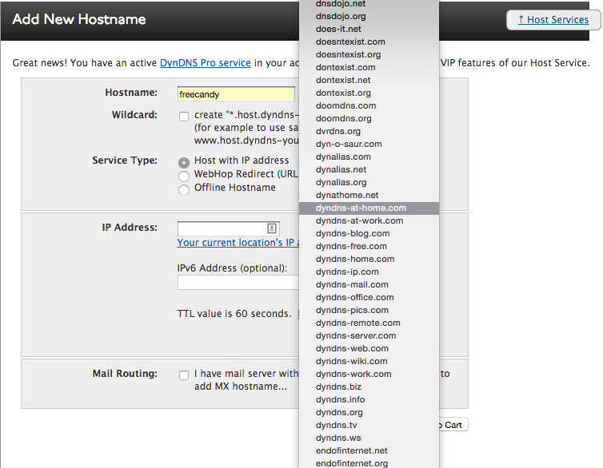603x468 pixels.
Task: Enable the Wildcard checkbox
Action: (185, 117)
